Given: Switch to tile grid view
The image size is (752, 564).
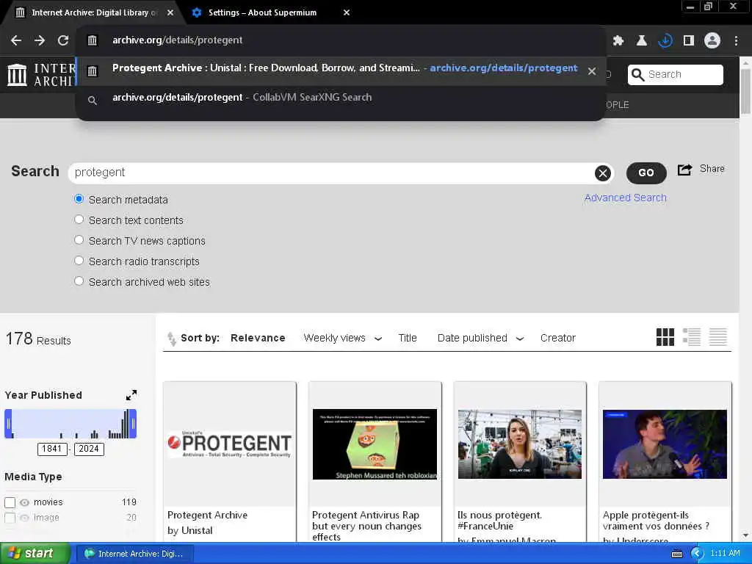Looking at the screenshot, I should click(665, 337).
